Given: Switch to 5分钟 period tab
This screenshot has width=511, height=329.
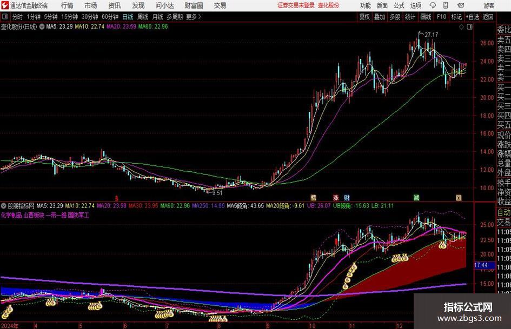Looking at the screenshot, I should coord(50,17).
